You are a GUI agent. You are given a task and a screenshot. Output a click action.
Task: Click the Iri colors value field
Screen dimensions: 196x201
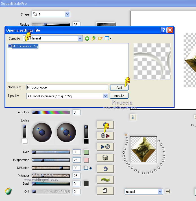pos(77,112)
